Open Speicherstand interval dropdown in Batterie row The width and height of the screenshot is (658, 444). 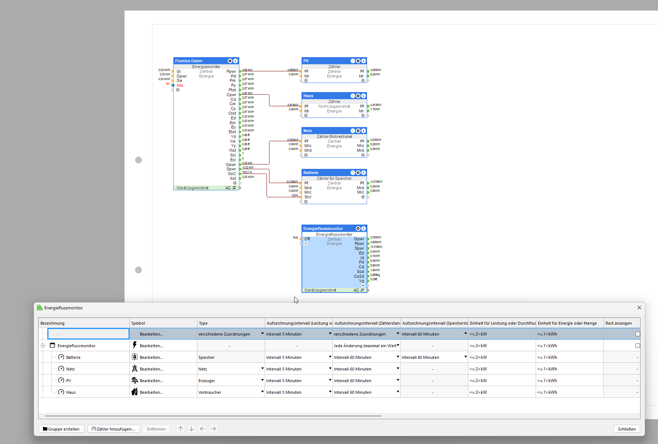(465, 357)
